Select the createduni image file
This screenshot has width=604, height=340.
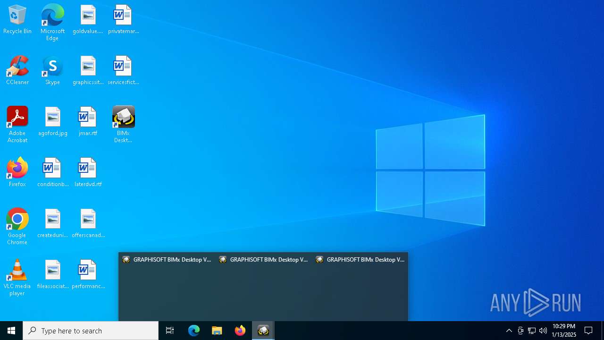click(x=52, y=223)
